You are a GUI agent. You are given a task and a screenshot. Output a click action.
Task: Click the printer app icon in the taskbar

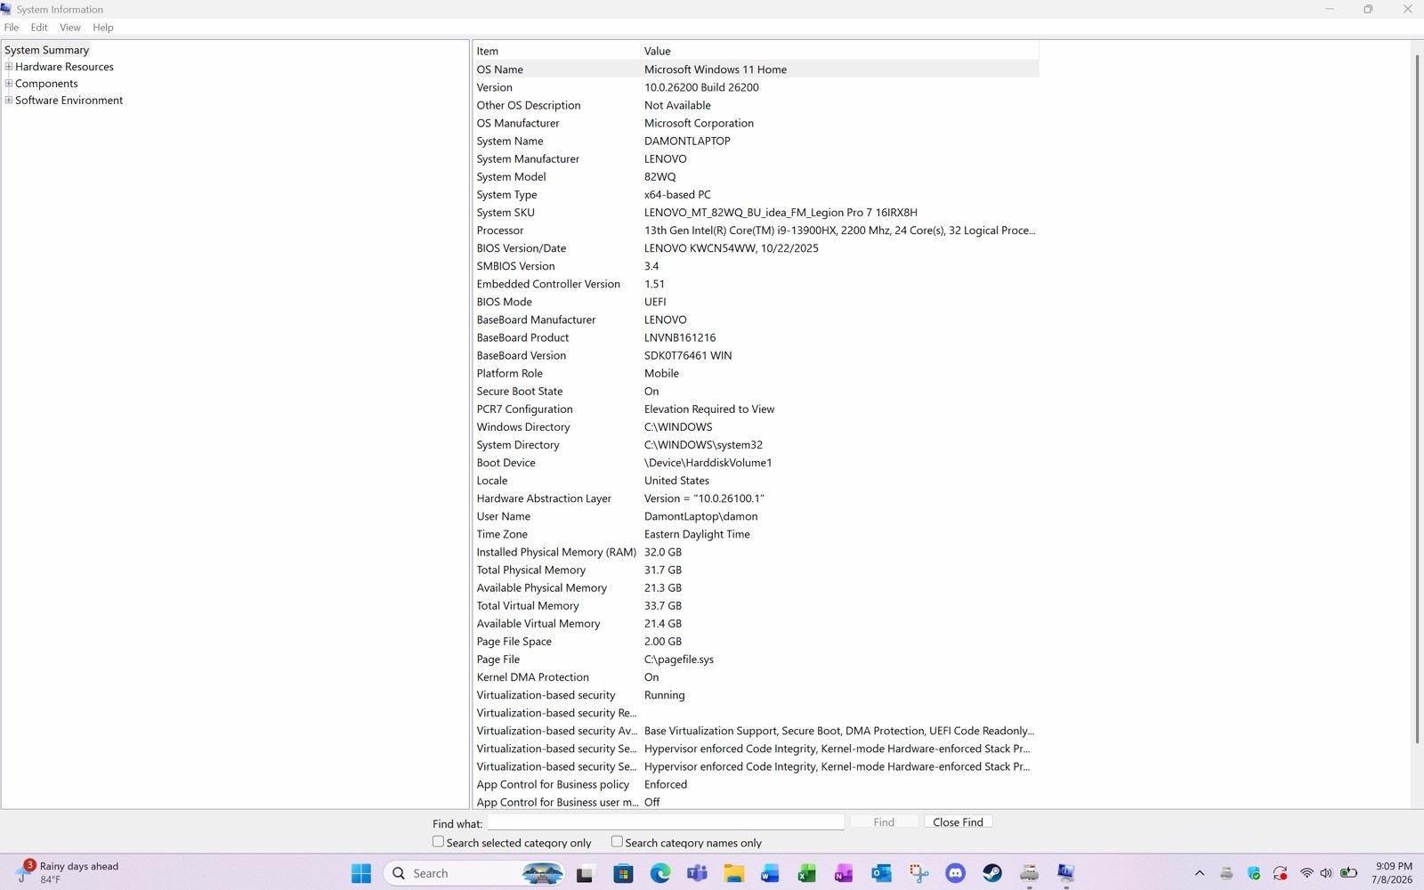tap(1029, 873)
